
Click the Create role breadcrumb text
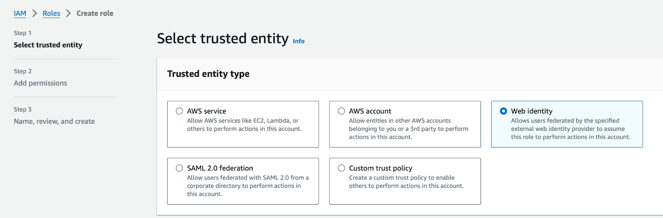coord(95,13)
